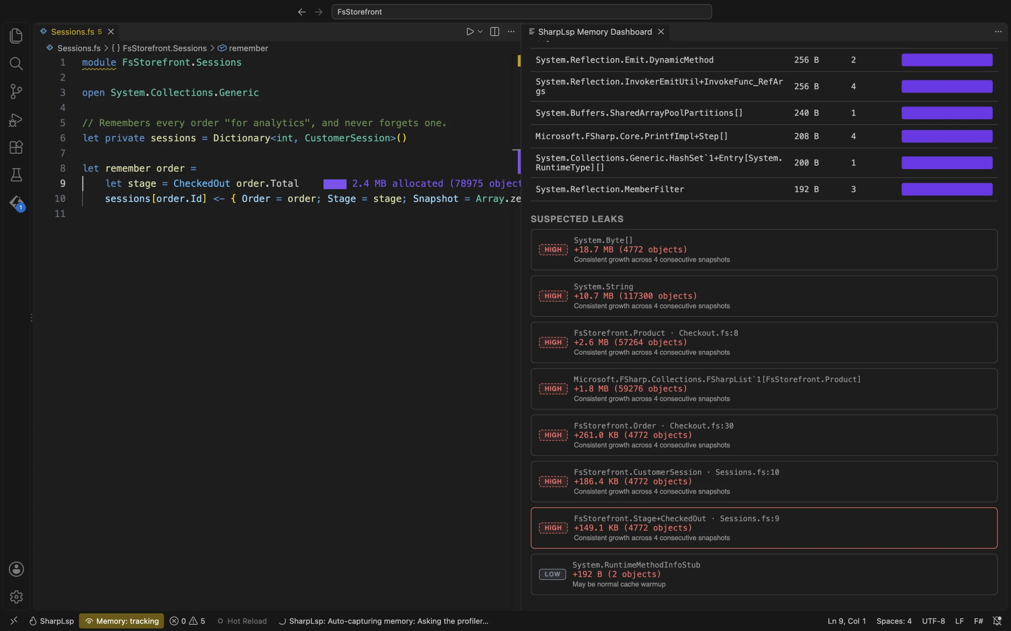Open the Manage gear icon
Screen dimensions: 1011x631
click(16, 597)
